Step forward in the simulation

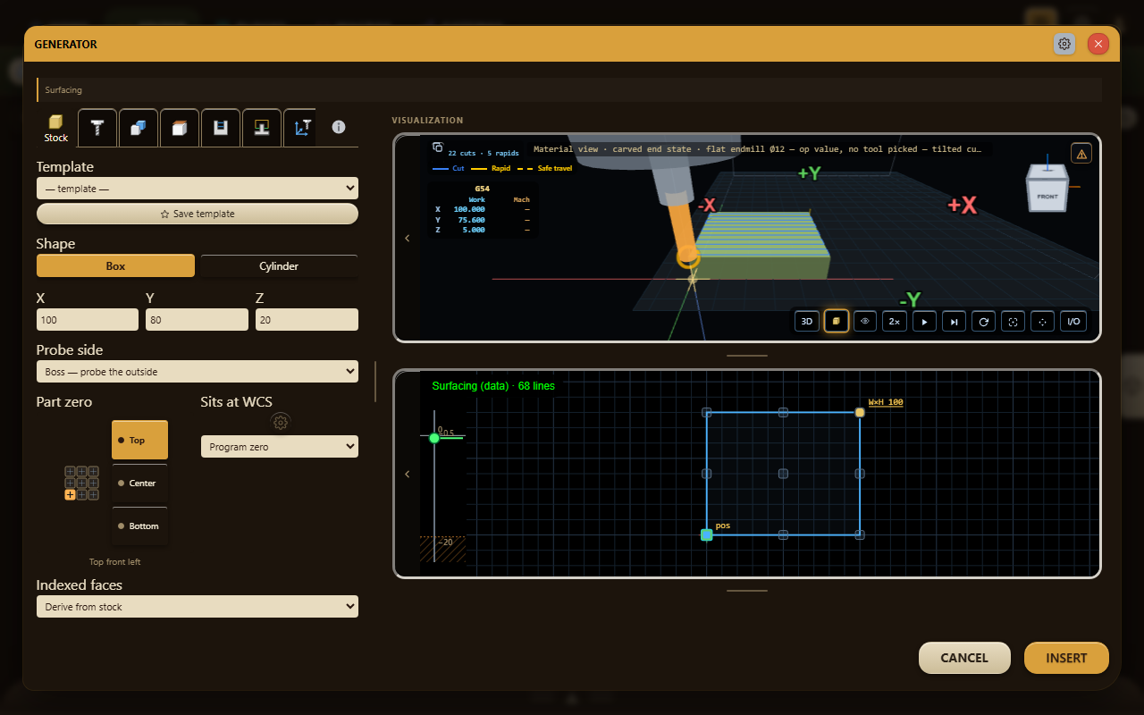(954, 321)
